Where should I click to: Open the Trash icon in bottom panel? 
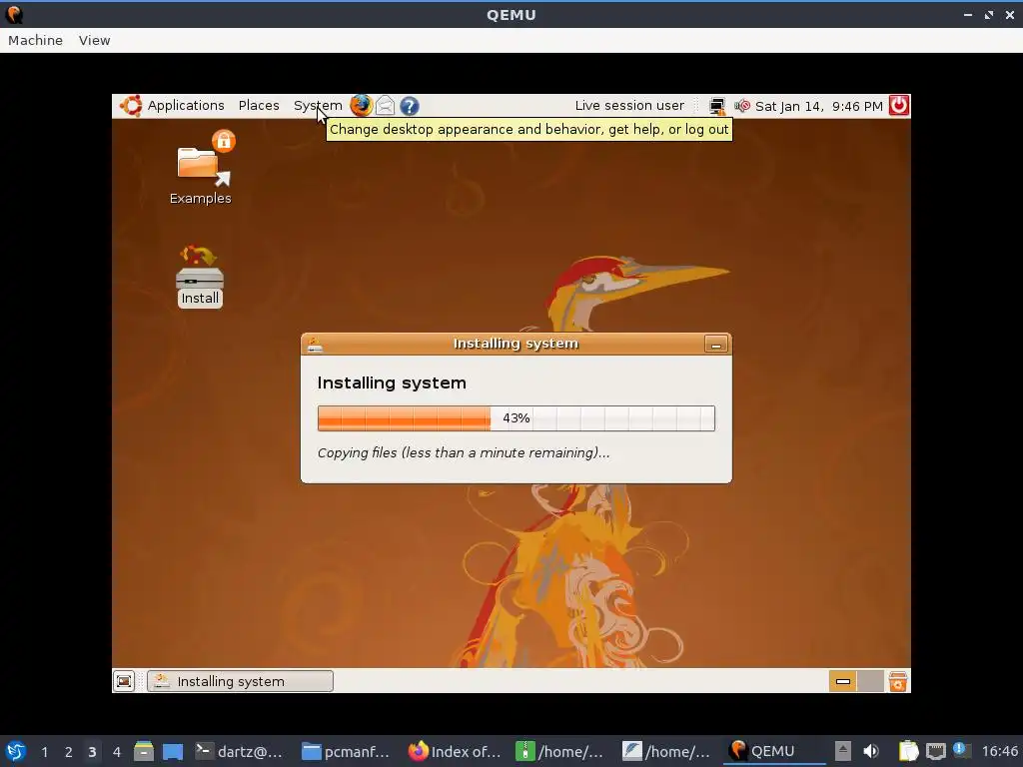(x=898, y=681)
